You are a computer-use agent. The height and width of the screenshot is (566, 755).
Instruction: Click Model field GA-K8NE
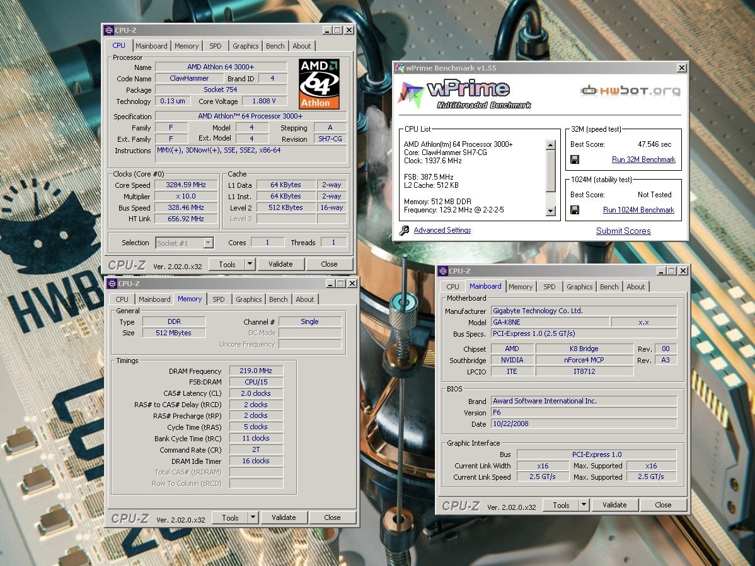[x=550, y=322]
